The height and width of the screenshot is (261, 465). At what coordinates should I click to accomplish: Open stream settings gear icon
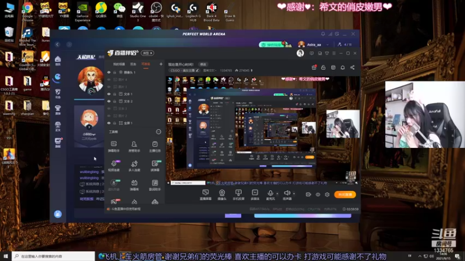click(327, 194)
